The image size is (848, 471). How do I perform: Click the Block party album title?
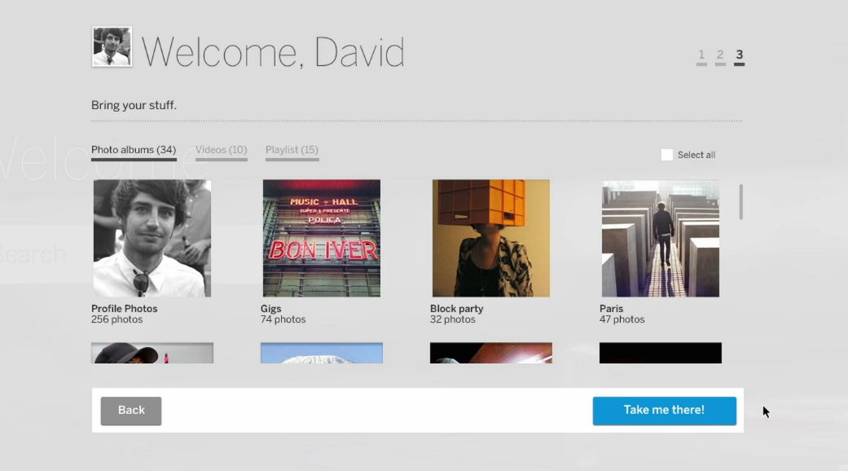coord(457,309)
